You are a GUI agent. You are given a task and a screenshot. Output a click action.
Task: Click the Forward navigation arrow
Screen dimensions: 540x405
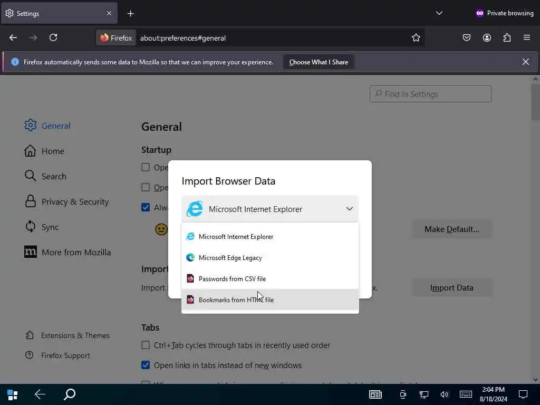[33, 37]
